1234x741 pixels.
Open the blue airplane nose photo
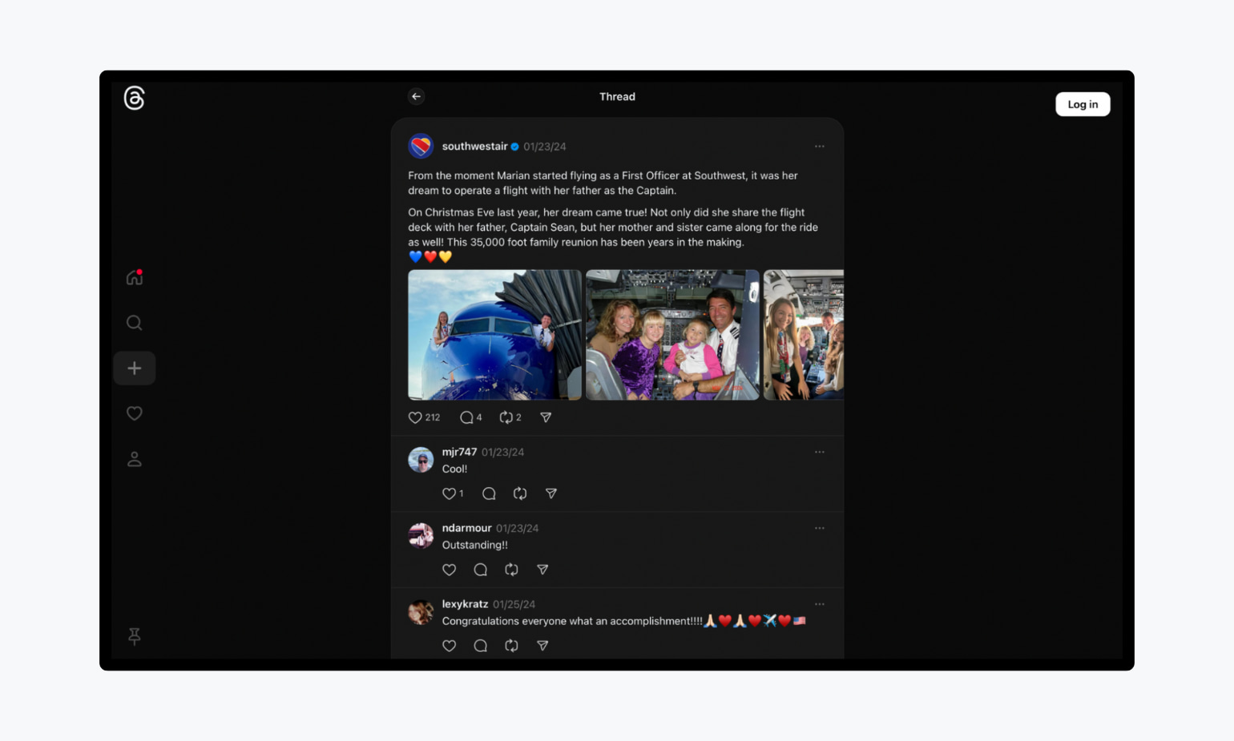[494, 335]
